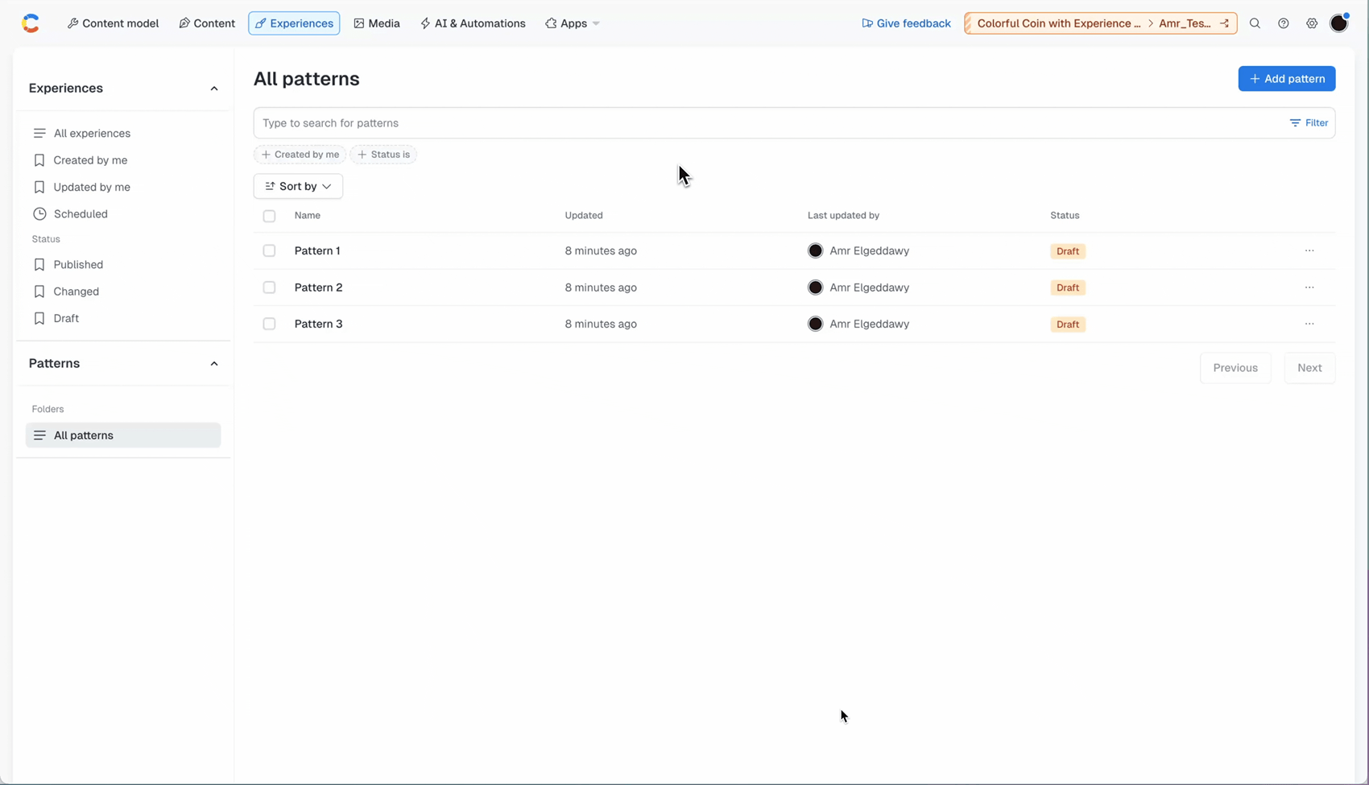Switch to the Content model tab
Image resolution: width=1369 pixels, height=785 pixels.
click(x=114, y=23)
